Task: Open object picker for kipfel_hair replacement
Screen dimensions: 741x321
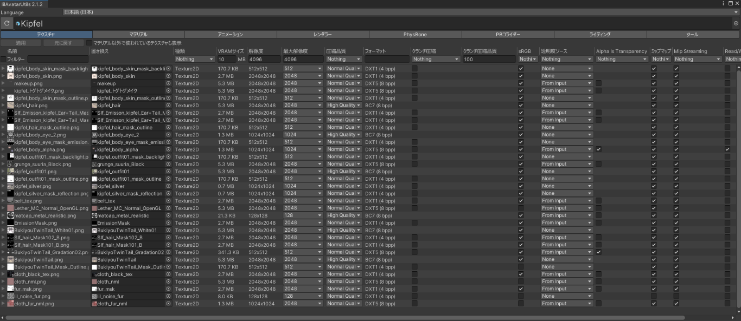Action: tap(168, 106)
